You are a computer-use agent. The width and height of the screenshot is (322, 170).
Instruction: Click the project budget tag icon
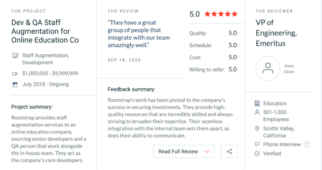[15, 74]
